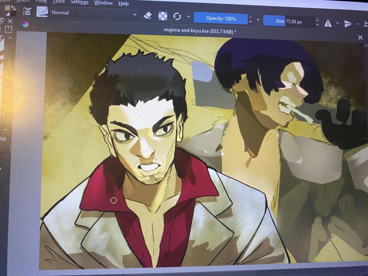
Task: Toggle preserve alpha checkerboard button
Action: coord(163,16)
